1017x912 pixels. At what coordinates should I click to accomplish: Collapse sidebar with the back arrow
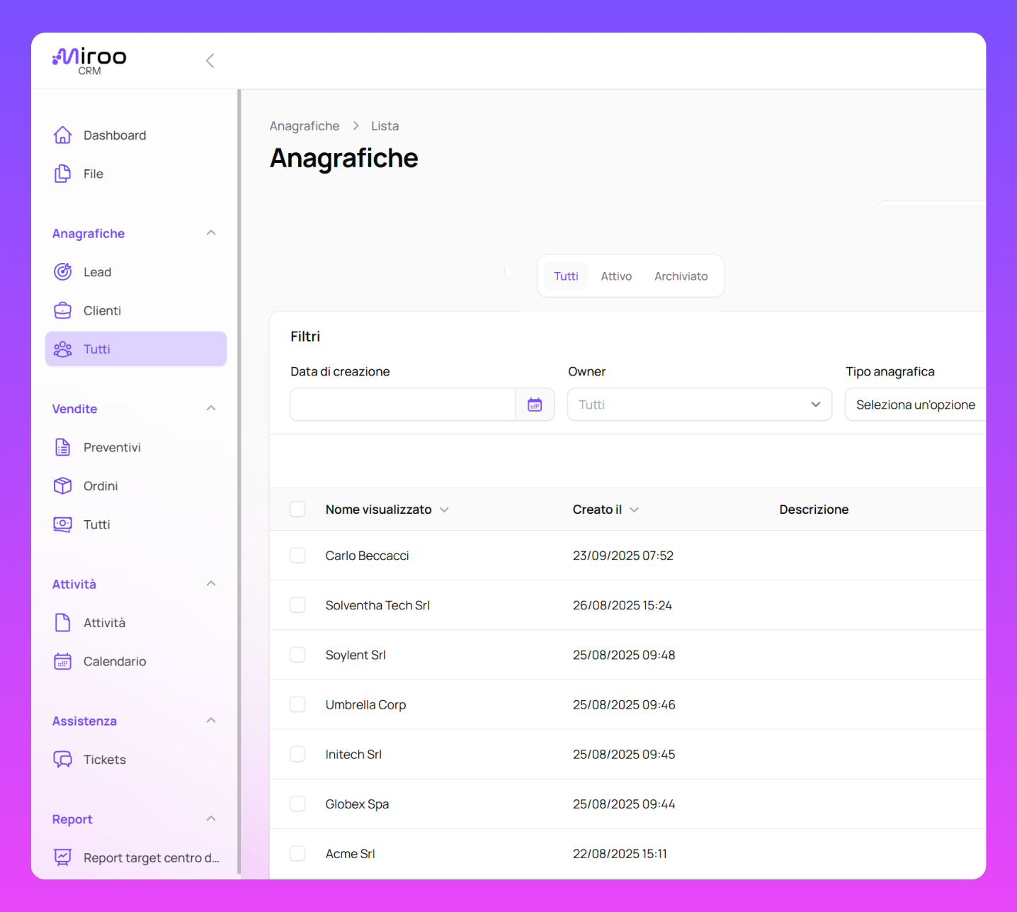click(x=210, y=61)
